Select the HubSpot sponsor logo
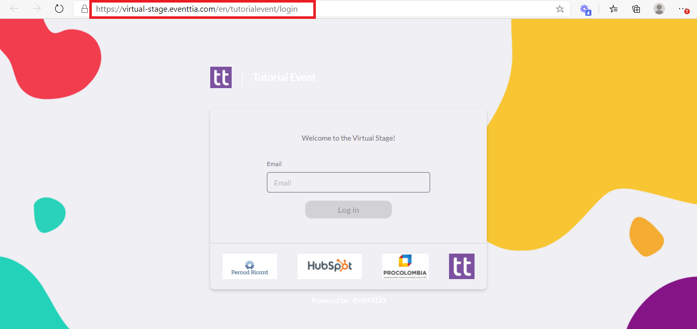This screenshot has width=697, height=329. (330, 266)
